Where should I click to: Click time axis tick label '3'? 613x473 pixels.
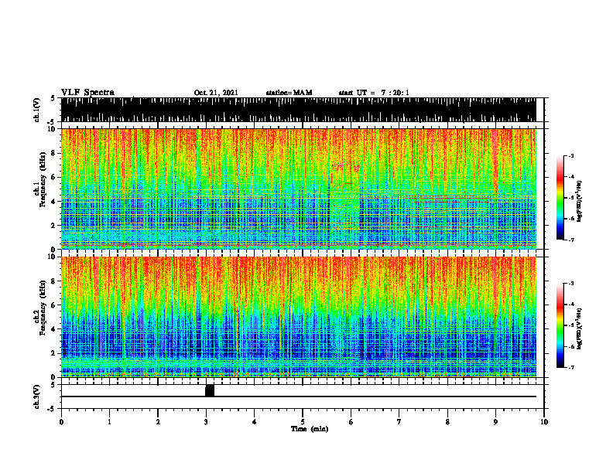(x=206, y=422)
